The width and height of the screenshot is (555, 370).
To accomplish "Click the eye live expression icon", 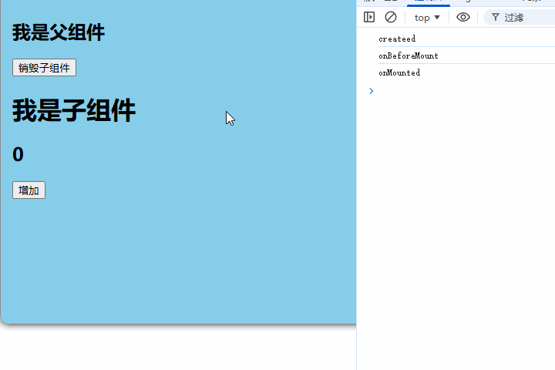I will click(463, 17).
